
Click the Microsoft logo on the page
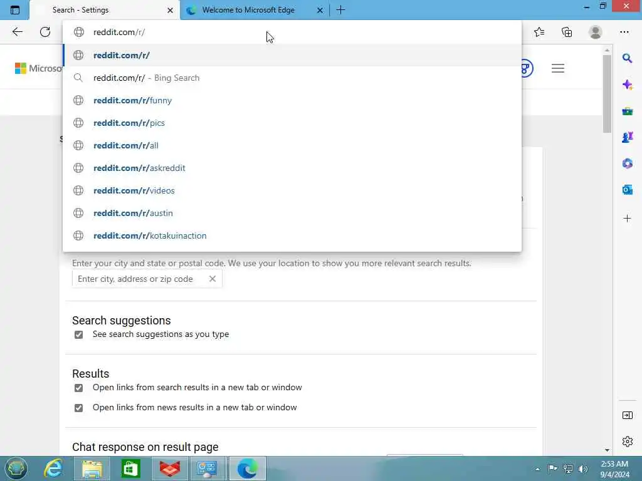point(38,68)
